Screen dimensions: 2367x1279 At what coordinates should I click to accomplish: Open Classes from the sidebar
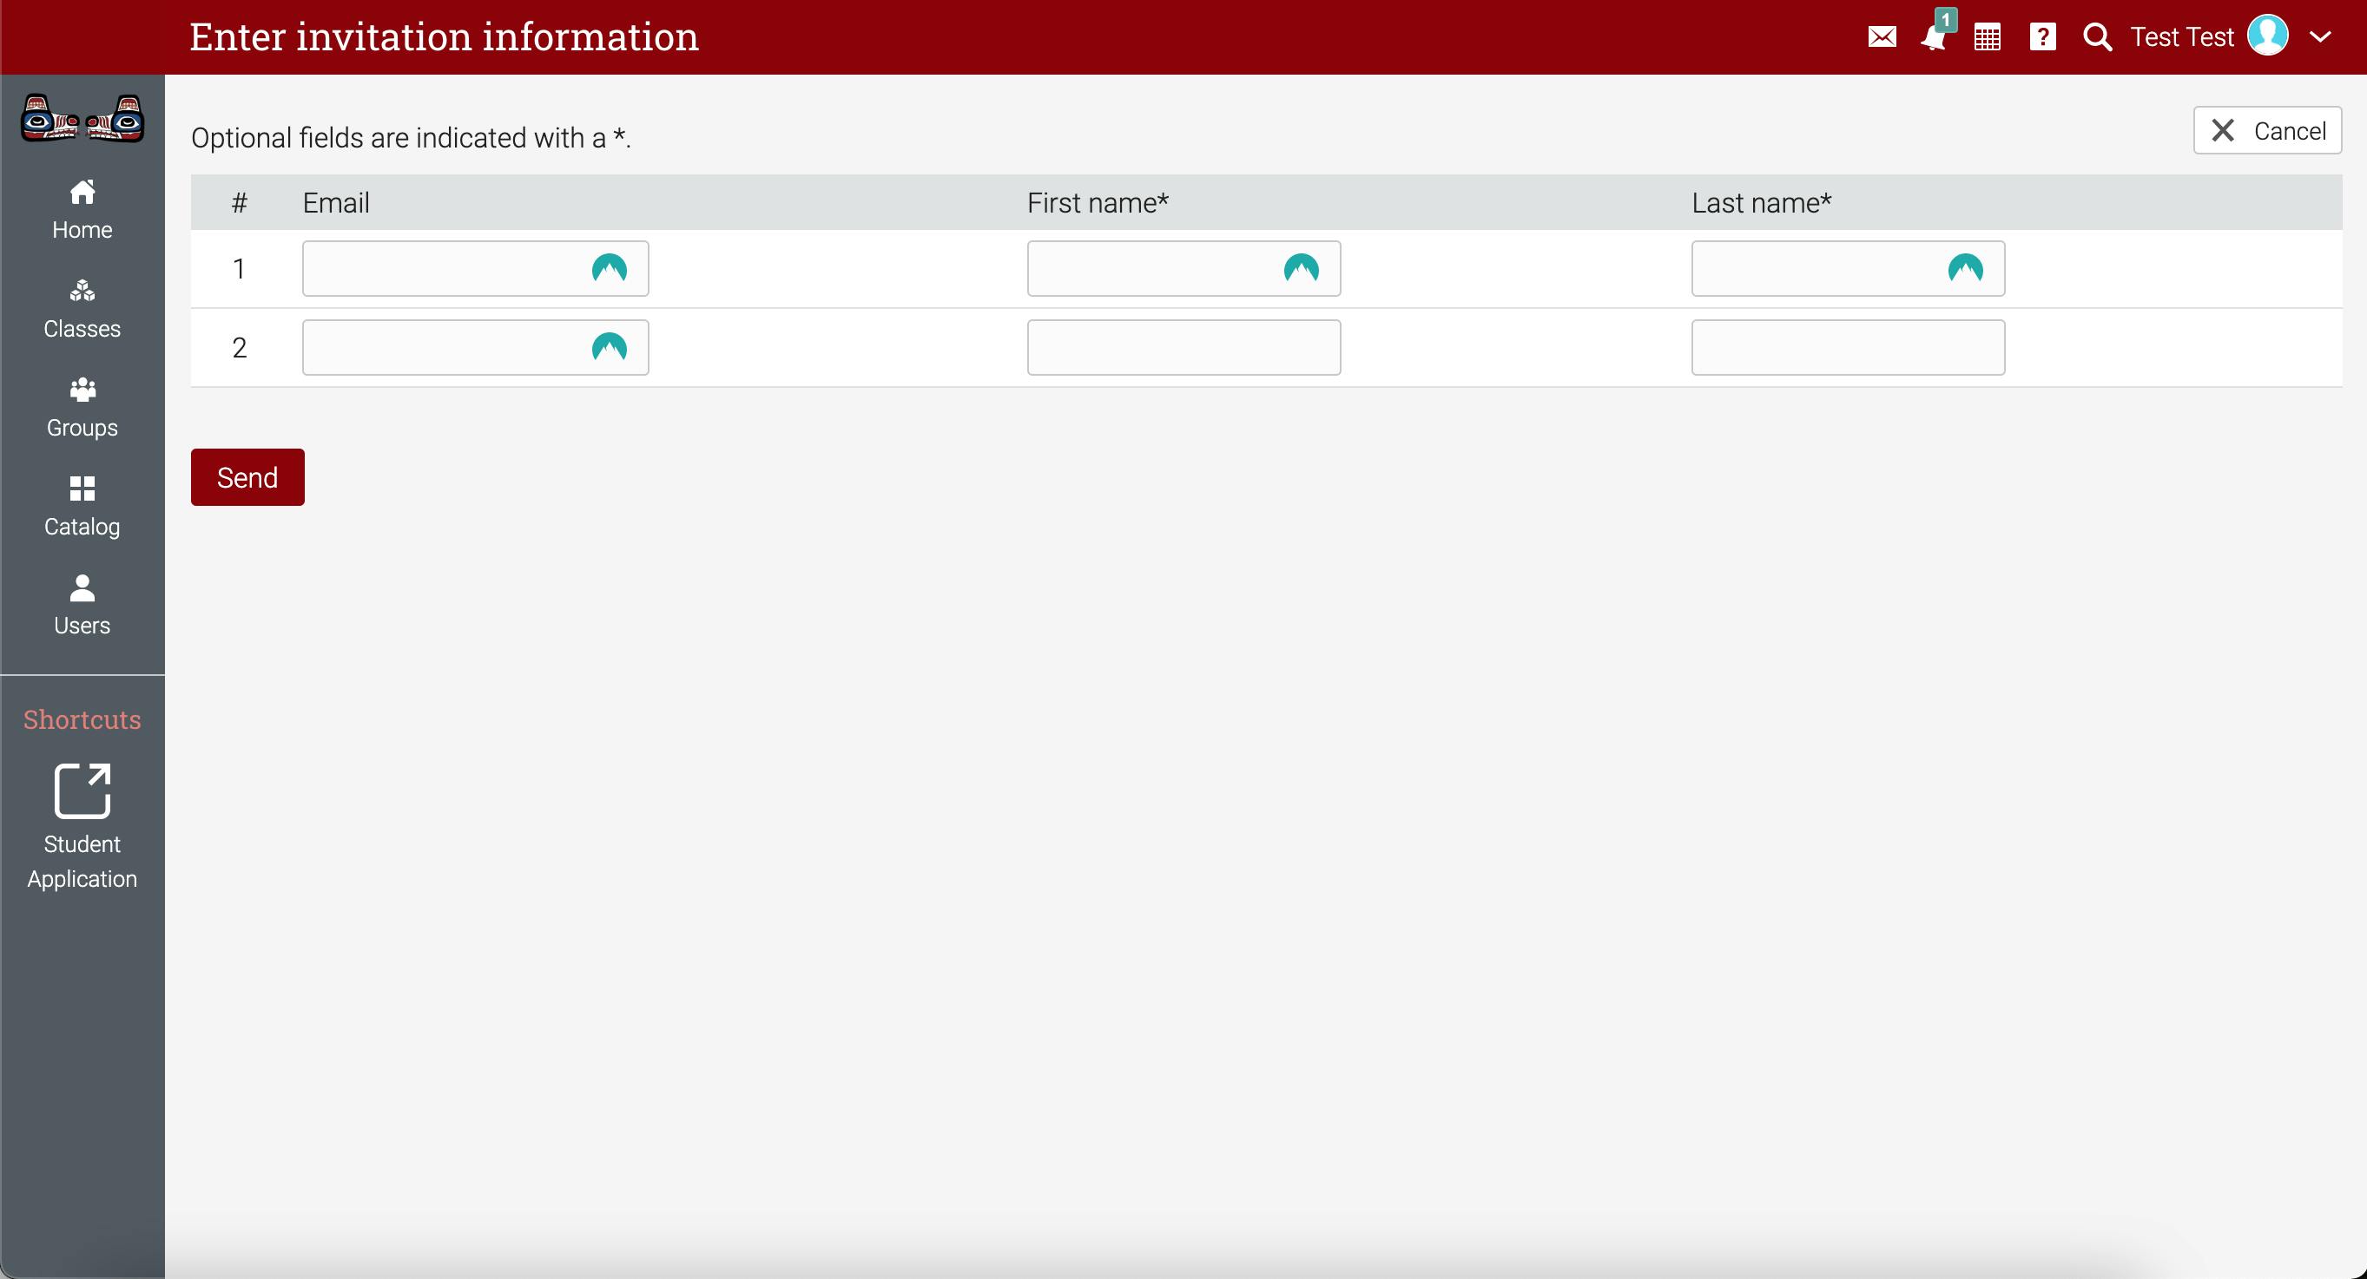tap(82, 309)
